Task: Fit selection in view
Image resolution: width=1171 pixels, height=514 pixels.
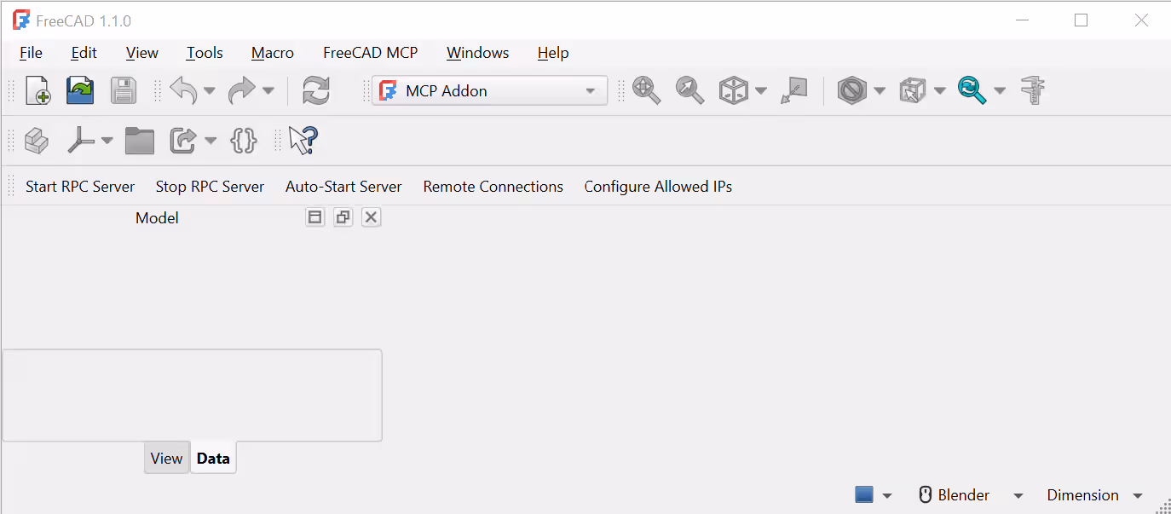Action: (x=689, y=90)
